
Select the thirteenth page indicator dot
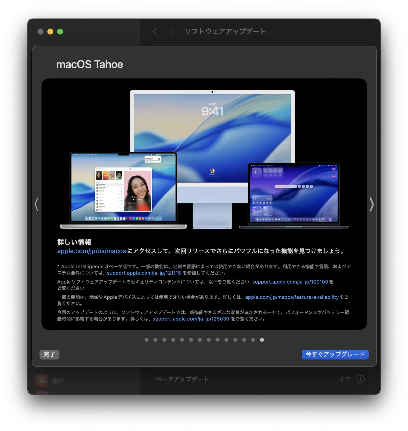click(253, 340)
